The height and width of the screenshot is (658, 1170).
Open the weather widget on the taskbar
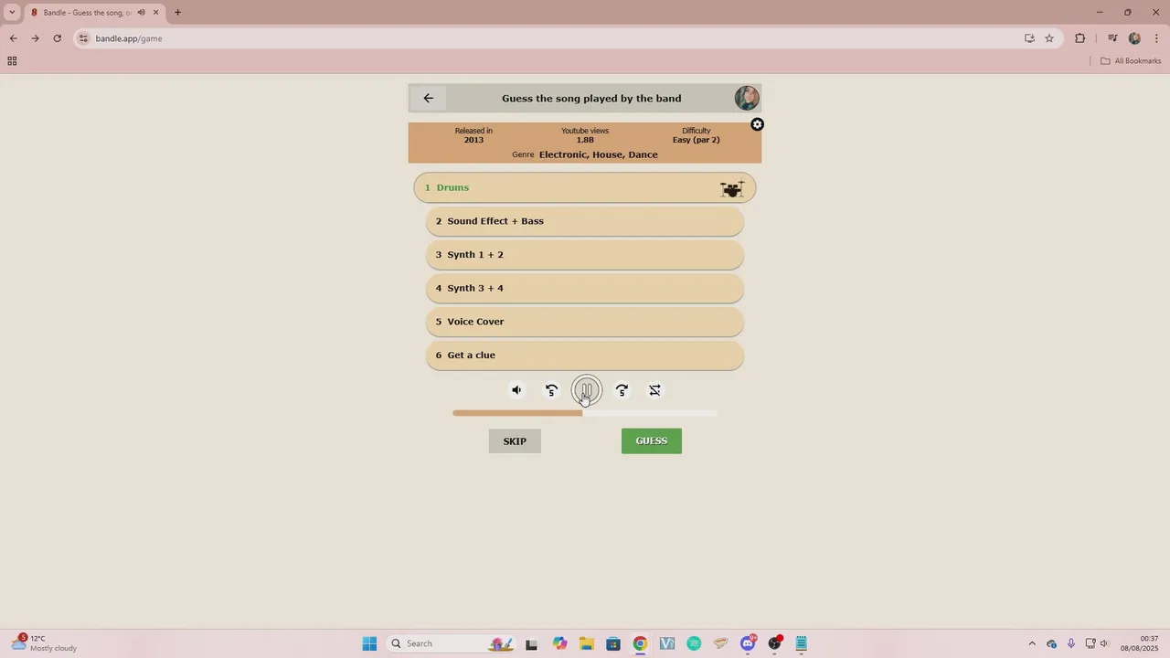(x=44, y=643)
